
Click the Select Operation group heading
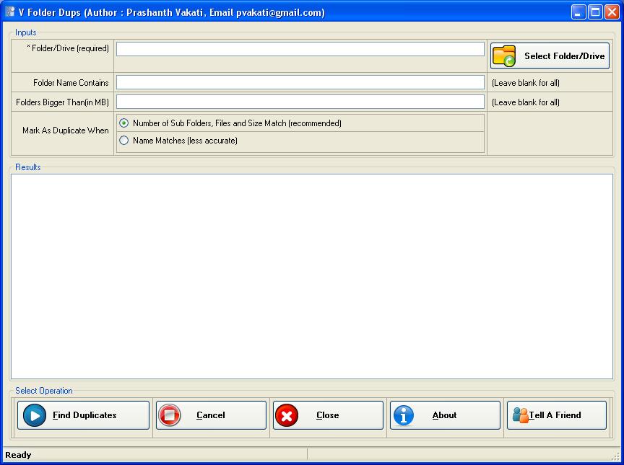44,391
